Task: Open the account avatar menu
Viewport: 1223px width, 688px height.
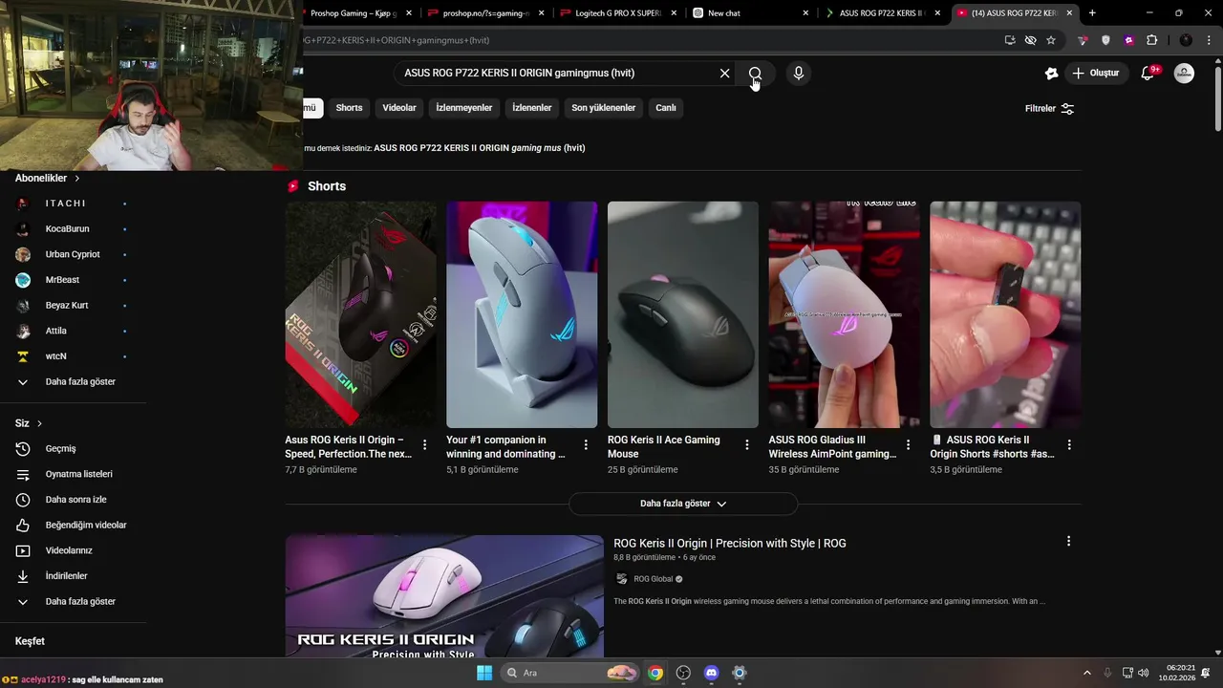Action: pos(1184,73)
